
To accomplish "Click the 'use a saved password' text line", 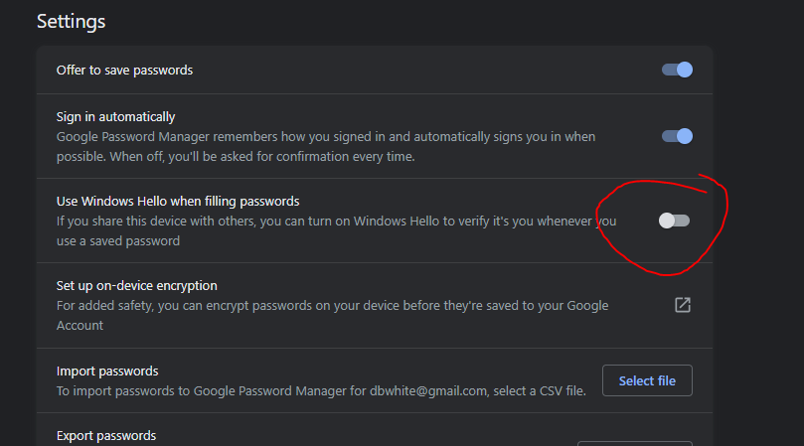I will click(118, 241).
